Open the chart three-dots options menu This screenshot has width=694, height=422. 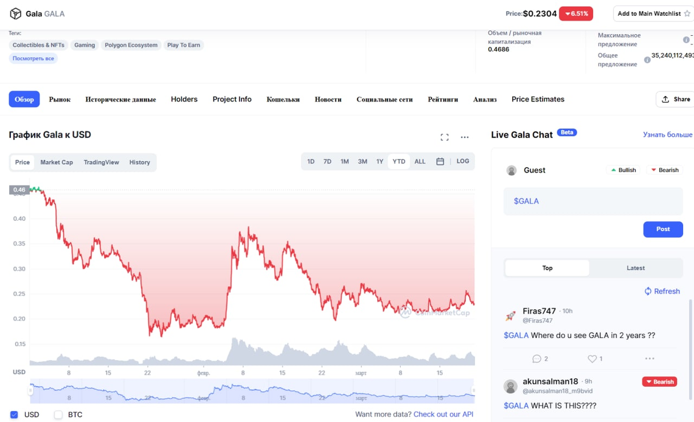pos(464,137)
